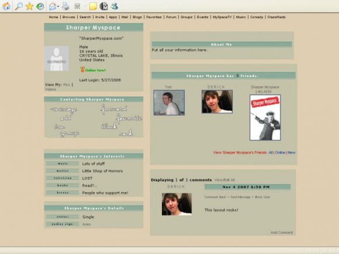Open Favorites with the star icon

[x=29, y=6]
